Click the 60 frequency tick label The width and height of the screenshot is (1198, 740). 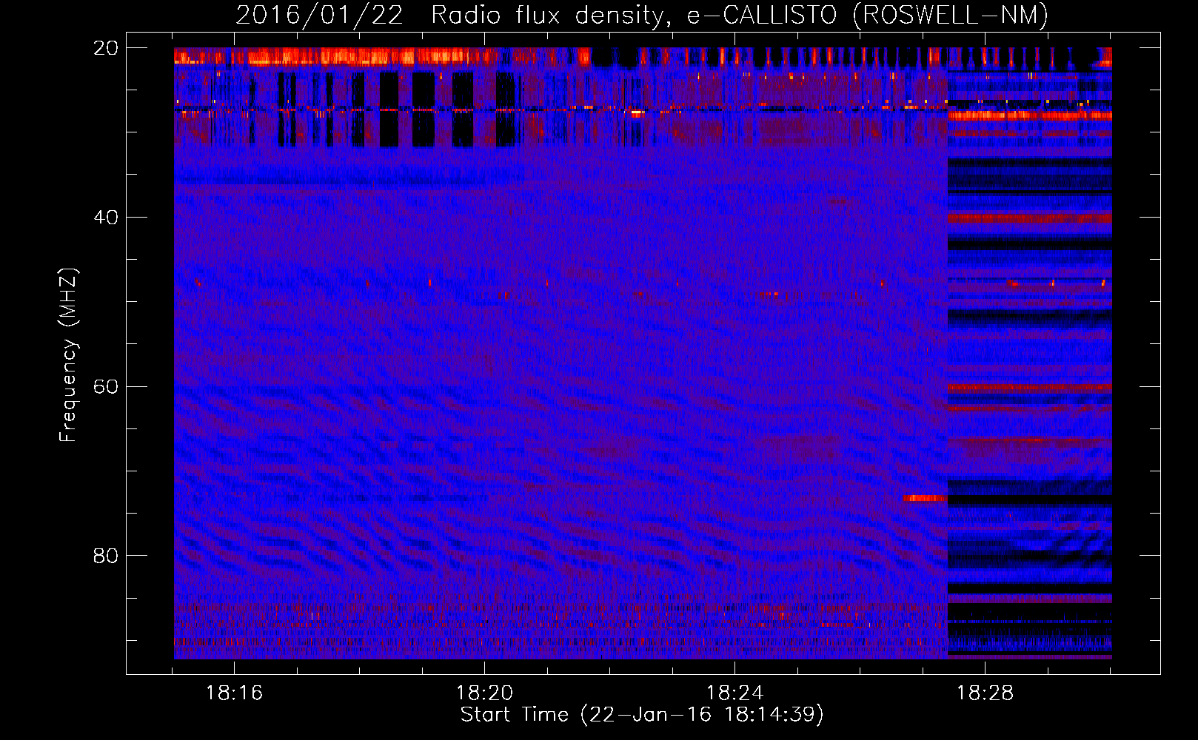tap(106, 387)
